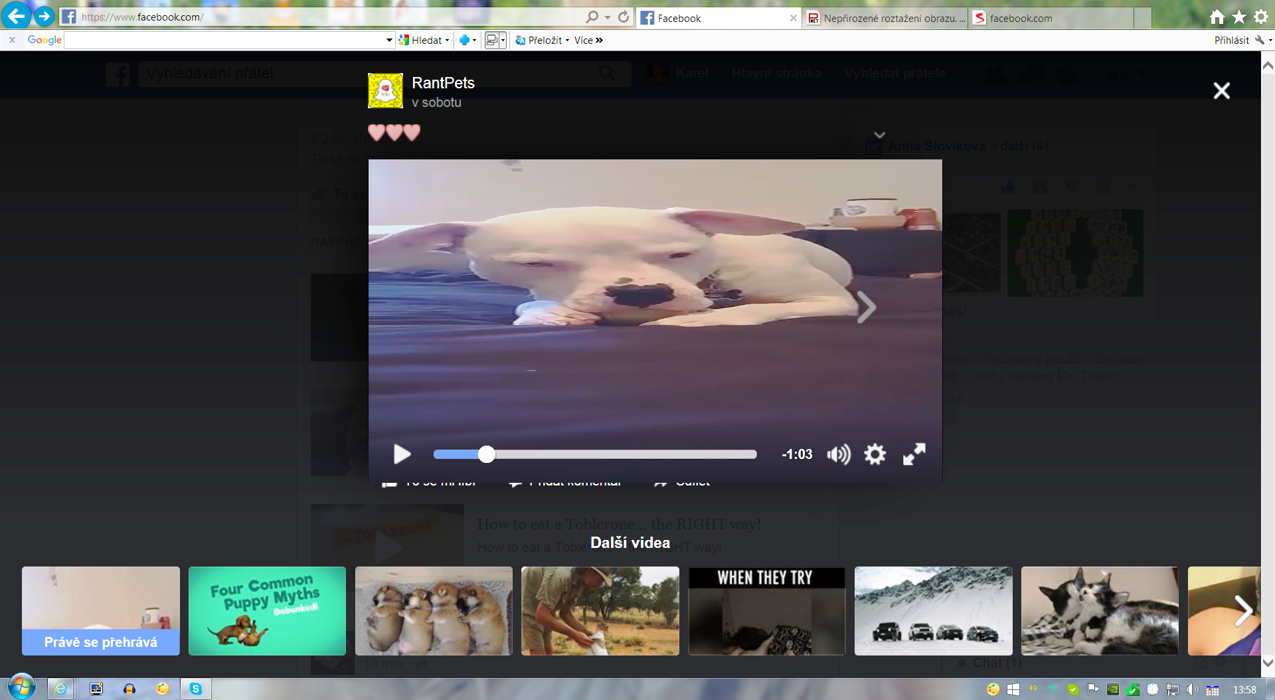
Task: Open the paint palette app in taskbar
Action: (x=162, y=689)
